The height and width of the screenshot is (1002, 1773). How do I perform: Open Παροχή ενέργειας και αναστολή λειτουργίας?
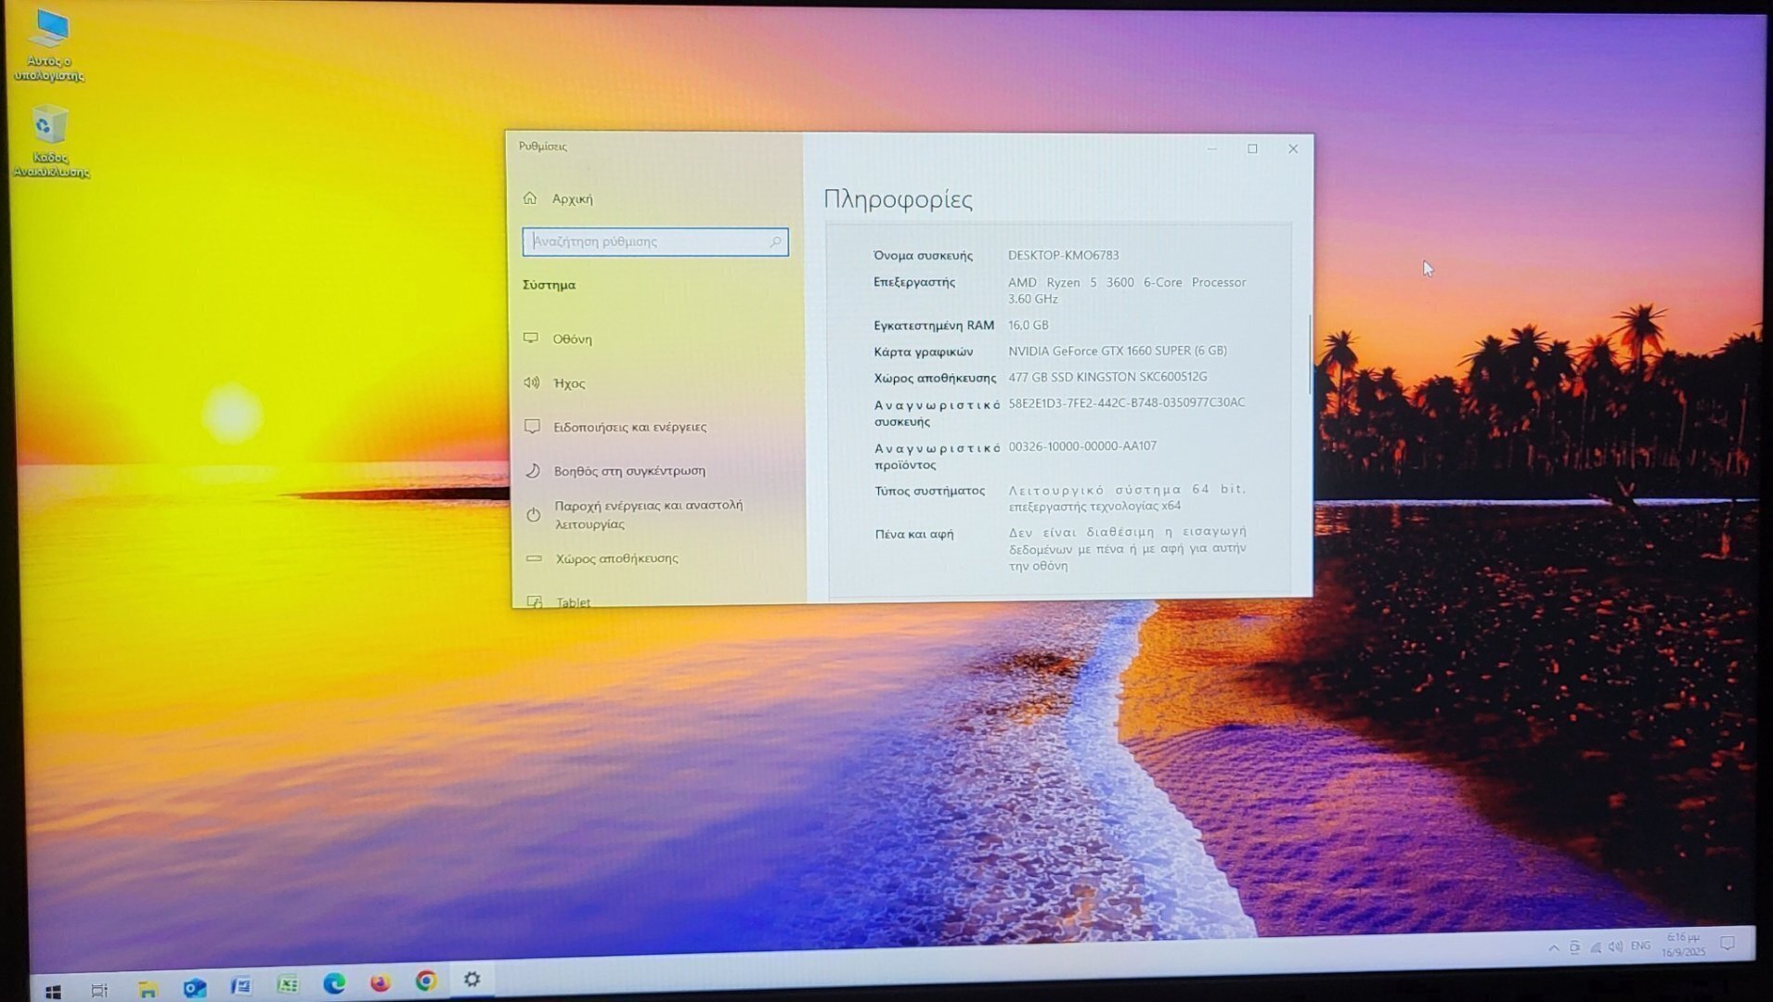[x=647, y=515]
